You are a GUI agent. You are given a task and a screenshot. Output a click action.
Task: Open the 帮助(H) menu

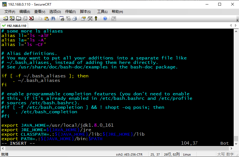coord(117,11)
